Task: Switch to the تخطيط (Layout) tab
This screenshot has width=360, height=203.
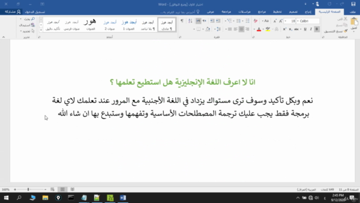Action: (x=277, y=12)
